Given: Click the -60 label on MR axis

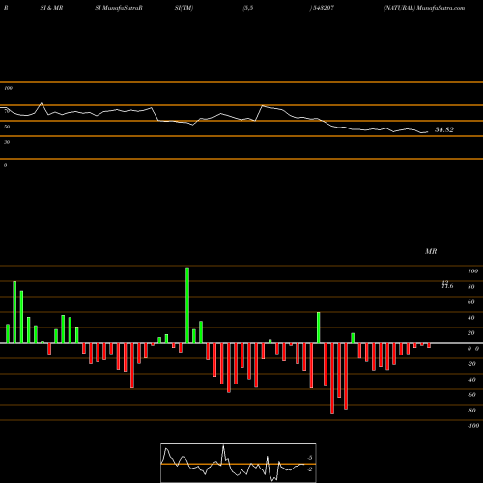Looking at the screenshot, I should coord(471,395).
